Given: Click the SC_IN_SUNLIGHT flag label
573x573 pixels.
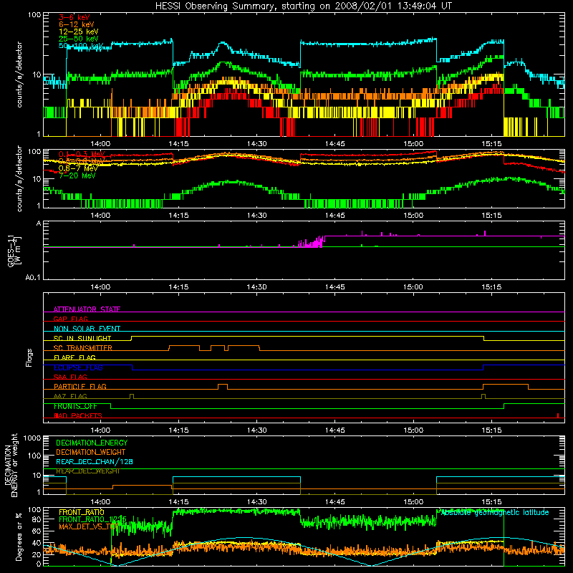Looking at the screenshot, I should 82,338.
